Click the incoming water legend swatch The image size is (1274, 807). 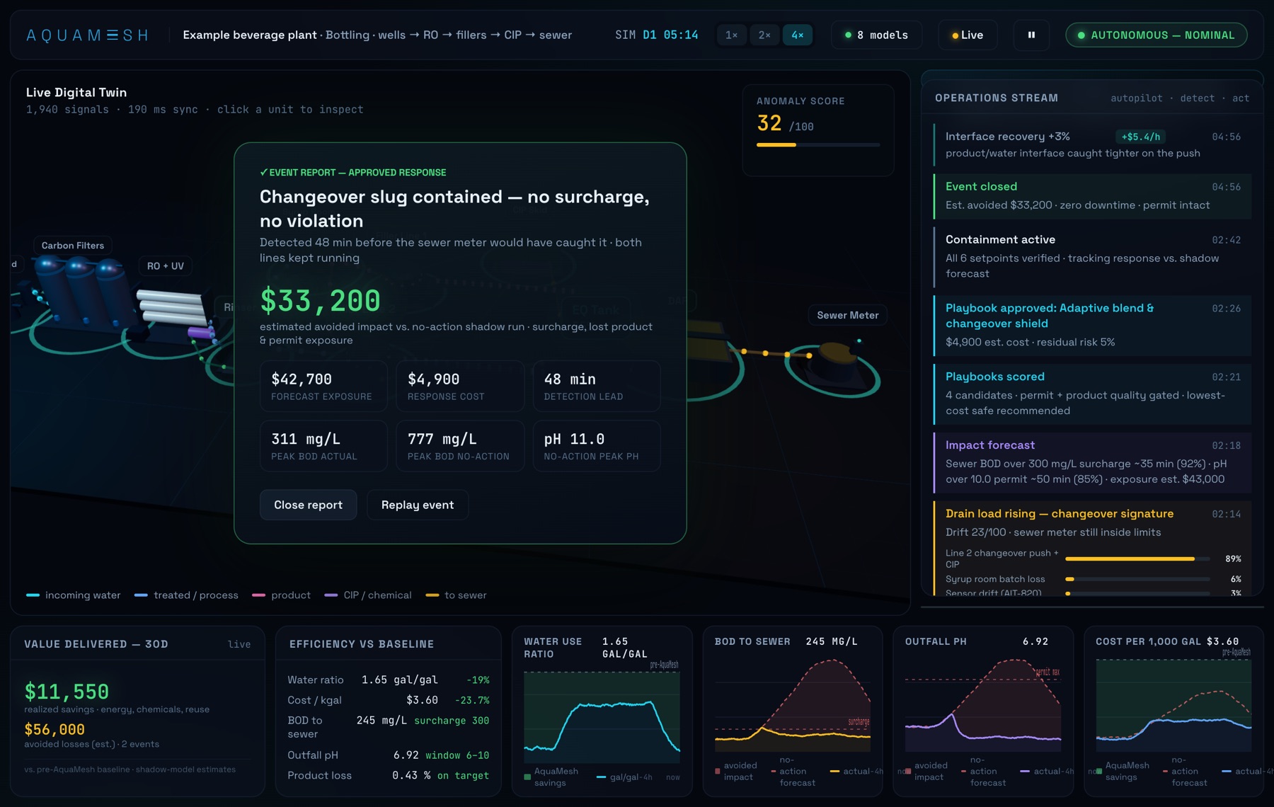click(33, 595)
